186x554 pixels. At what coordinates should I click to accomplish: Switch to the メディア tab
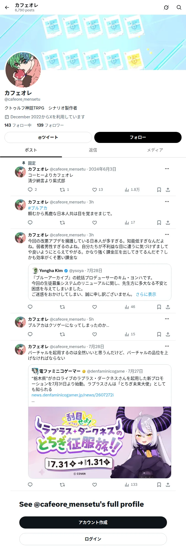click(x=155, y=150)
